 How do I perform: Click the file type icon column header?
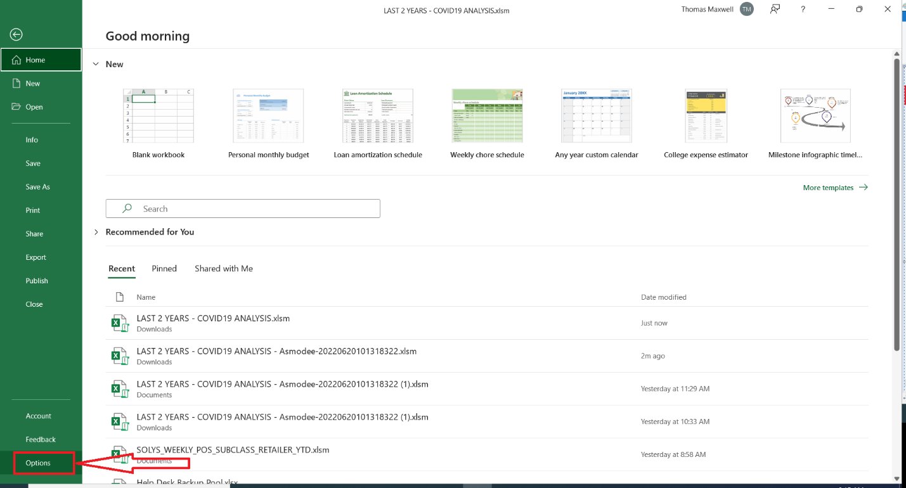(x=119, y=297)
